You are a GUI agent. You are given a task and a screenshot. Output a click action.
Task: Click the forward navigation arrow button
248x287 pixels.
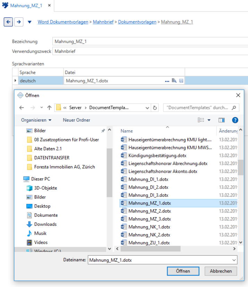click(19, 22)
